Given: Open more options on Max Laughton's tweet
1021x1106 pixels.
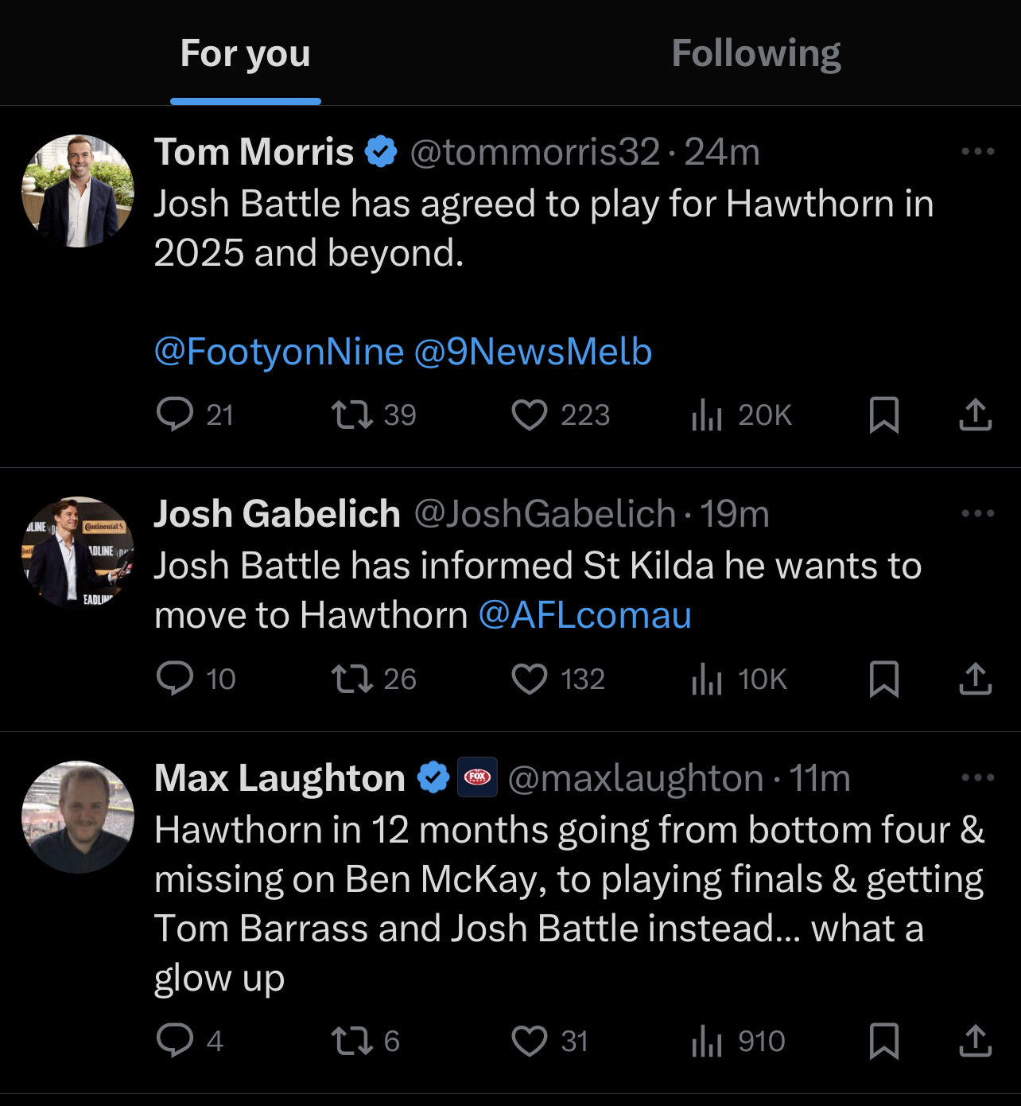Looking at the screenshot, I should click(977, 777).
